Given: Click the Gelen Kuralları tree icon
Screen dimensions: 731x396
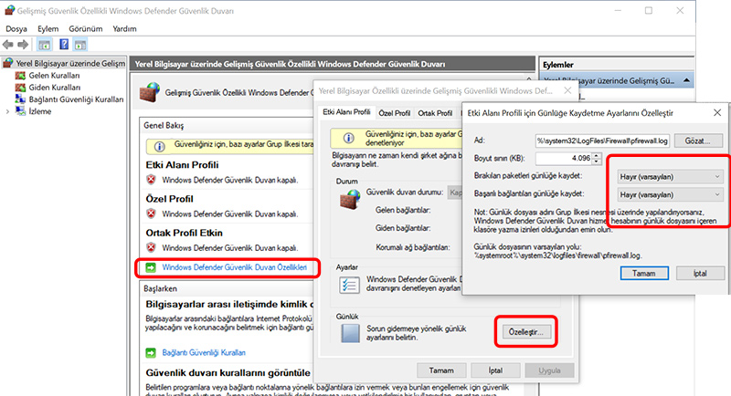Looking at the screenshot, I should coord(20,76).
